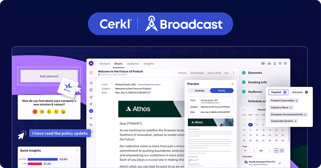Switch to the Insights tab
The image size is (321, 168).
tap(149, 64)
